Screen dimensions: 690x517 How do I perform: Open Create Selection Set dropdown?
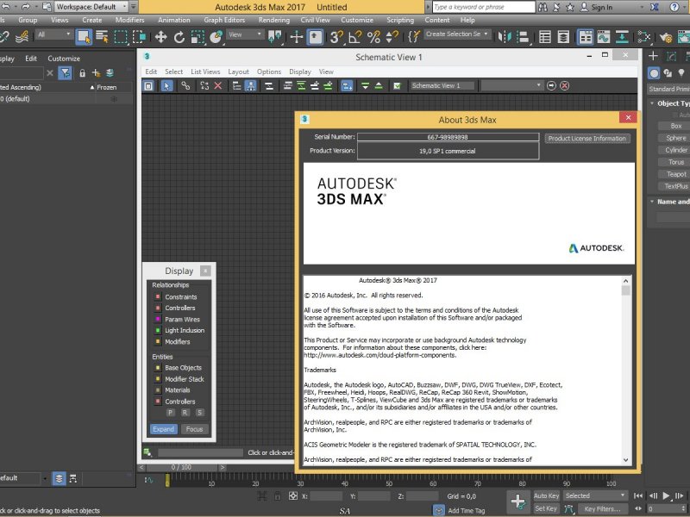[x=457, y=34]
